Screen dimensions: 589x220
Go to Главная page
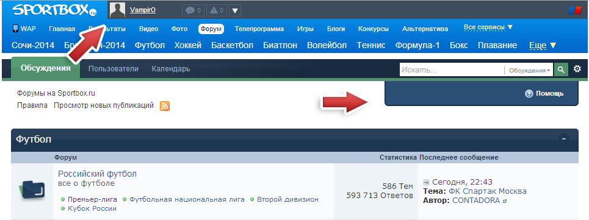(x=62, y=29)
